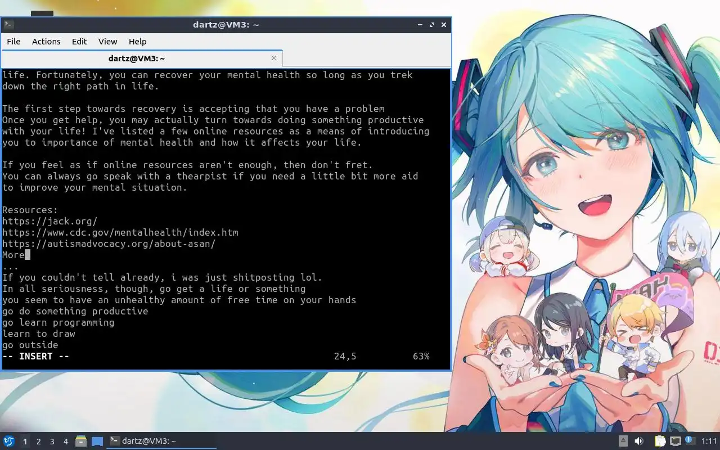
Task: Open the clipboard manager tray icon
Action: [660, 442]
